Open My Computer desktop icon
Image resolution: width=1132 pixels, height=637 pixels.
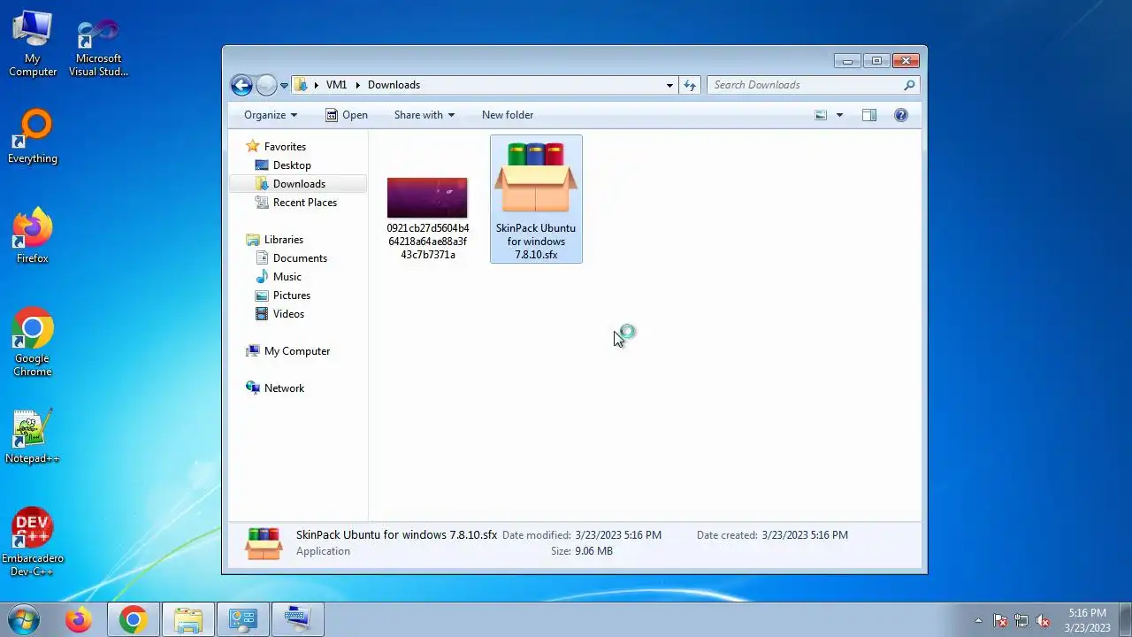[x=33, y=44]
